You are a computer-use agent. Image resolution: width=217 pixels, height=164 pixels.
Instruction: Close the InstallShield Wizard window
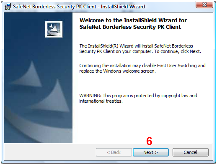click(x=204, y=5)
